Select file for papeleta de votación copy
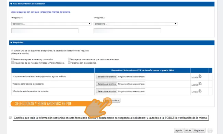The height and width of the screenshot is (134, 223). [x=106, y=91]
